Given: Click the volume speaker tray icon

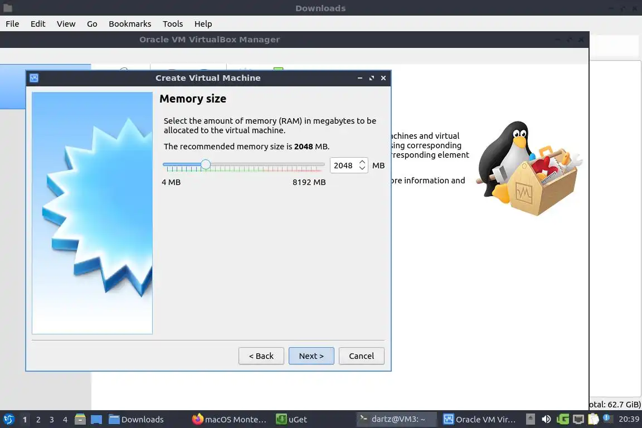Looking at the screenshot, I should 546,419.
